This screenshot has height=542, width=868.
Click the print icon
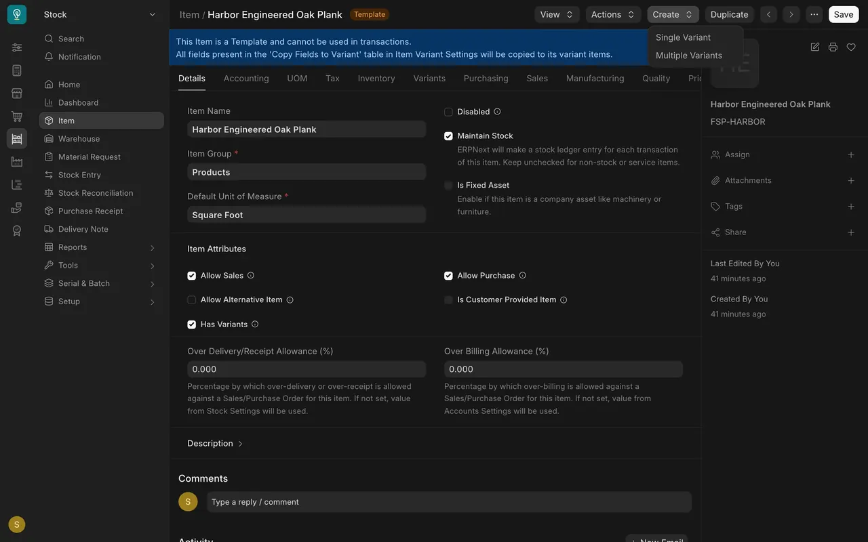833,47
